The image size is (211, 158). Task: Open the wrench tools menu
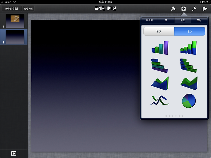[x=194, y=8]
